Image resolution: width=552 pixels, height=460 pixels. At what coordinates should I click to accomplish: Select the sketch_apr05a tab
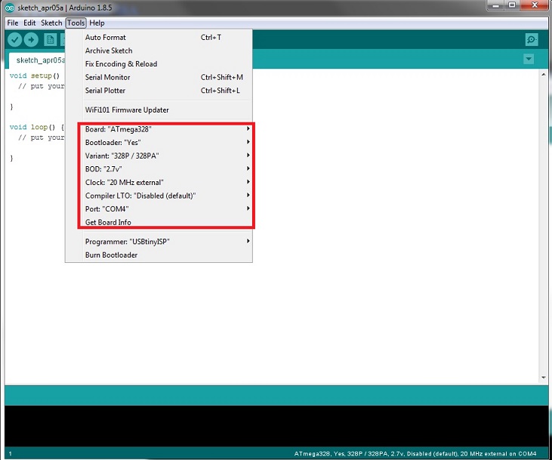(37, 60)
